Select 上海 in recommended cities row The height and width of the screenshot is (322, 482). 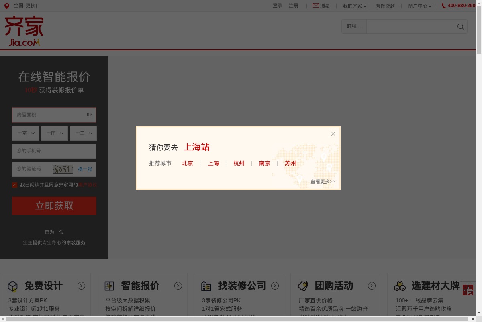tap(213, 163)
